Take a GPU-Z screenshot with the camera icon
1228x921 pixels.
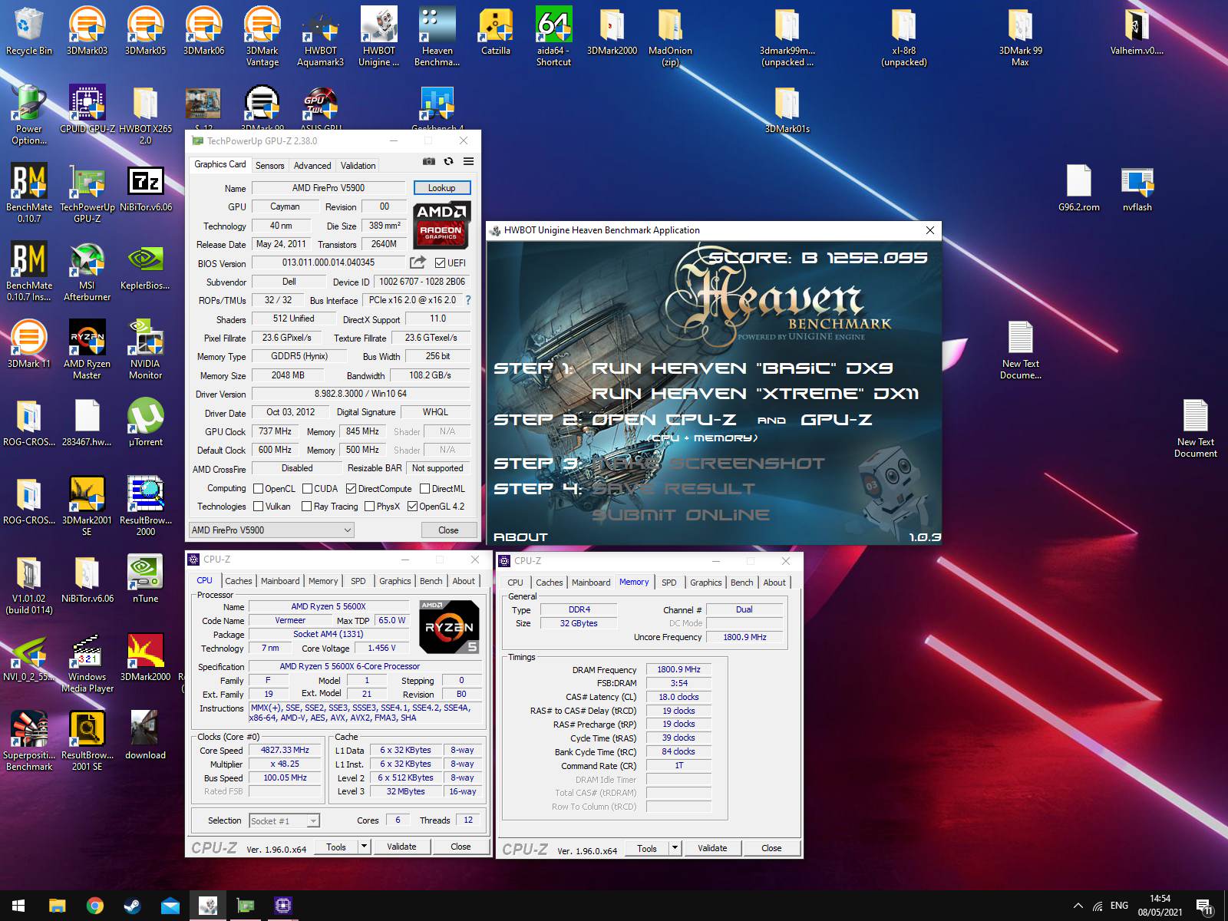[x=429, y=161]
